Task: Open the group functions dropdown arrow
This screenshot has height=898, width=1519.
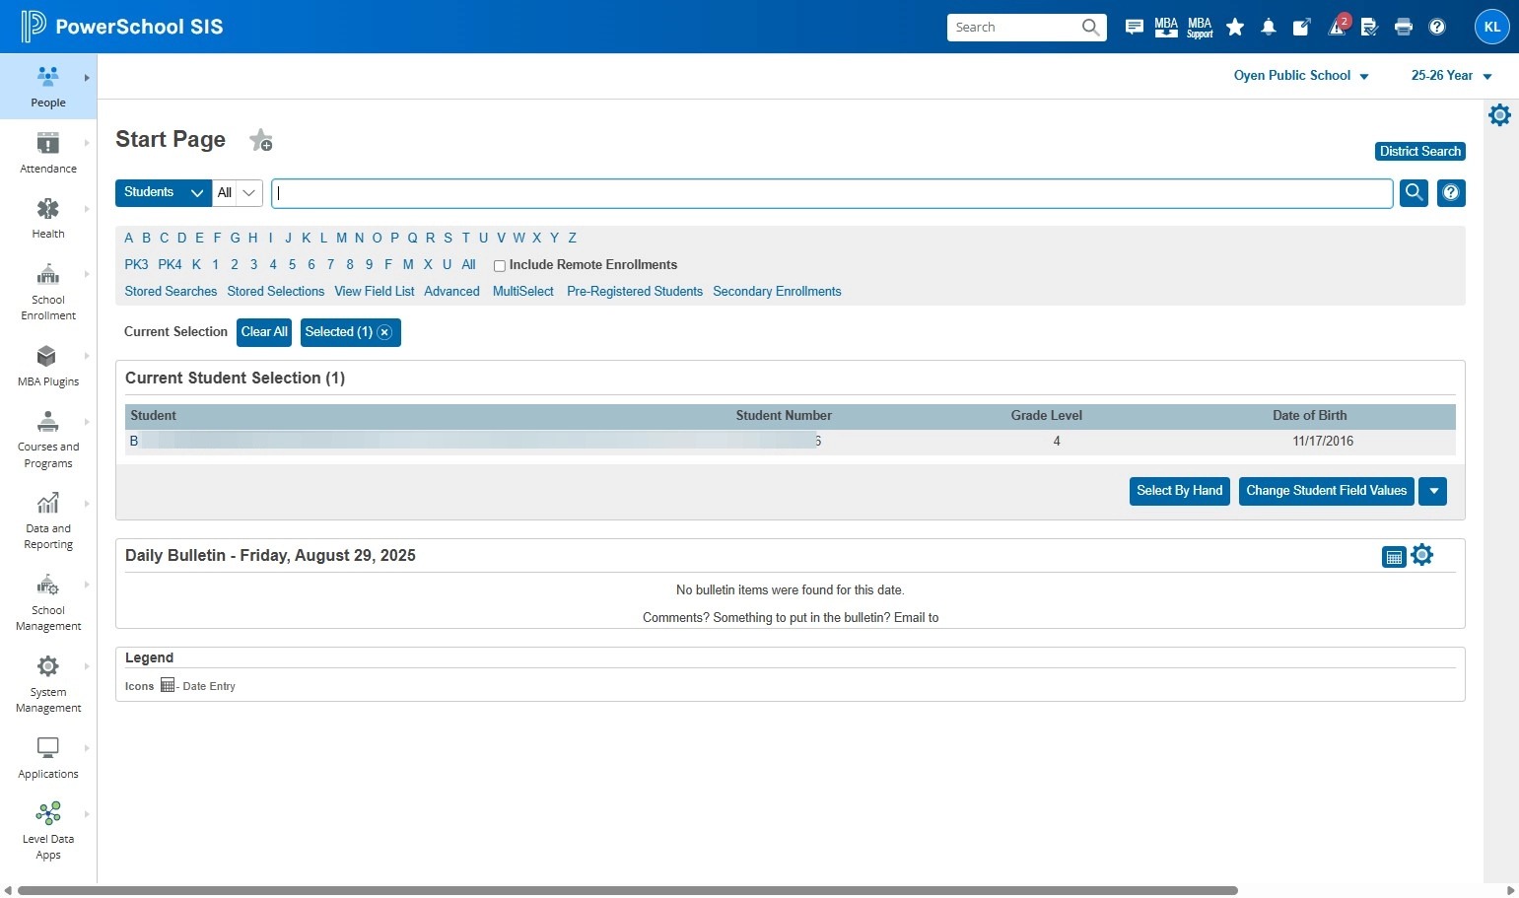Action: pos(1433,491)
